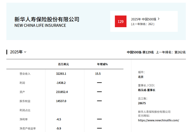Click the employee count 28675
This screenshot has width=188, height=132.
(142, 103)
